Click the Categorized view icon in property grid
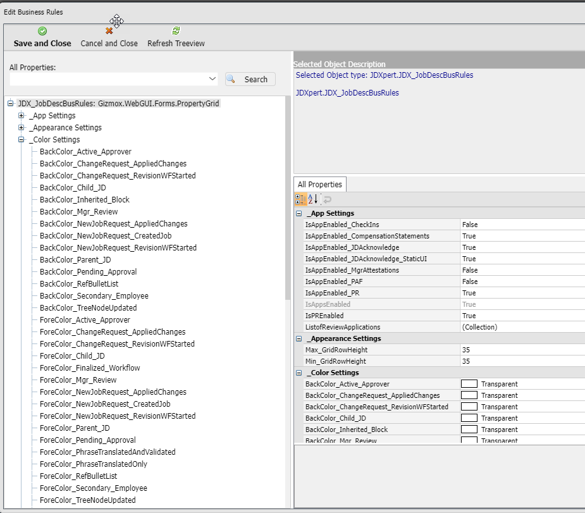The image size is (585, 513). pos(301,199)
